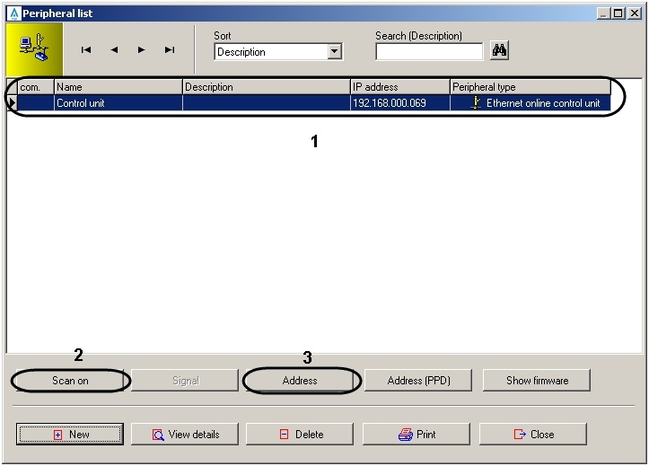Maximize the Peripheral list window

618,13
